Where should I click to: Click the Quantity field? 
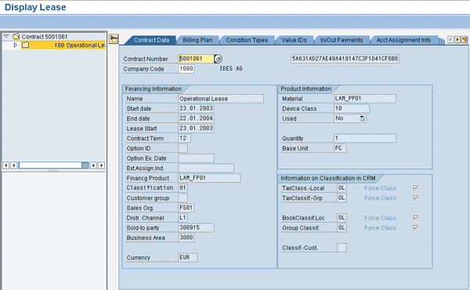pos(365,138)
